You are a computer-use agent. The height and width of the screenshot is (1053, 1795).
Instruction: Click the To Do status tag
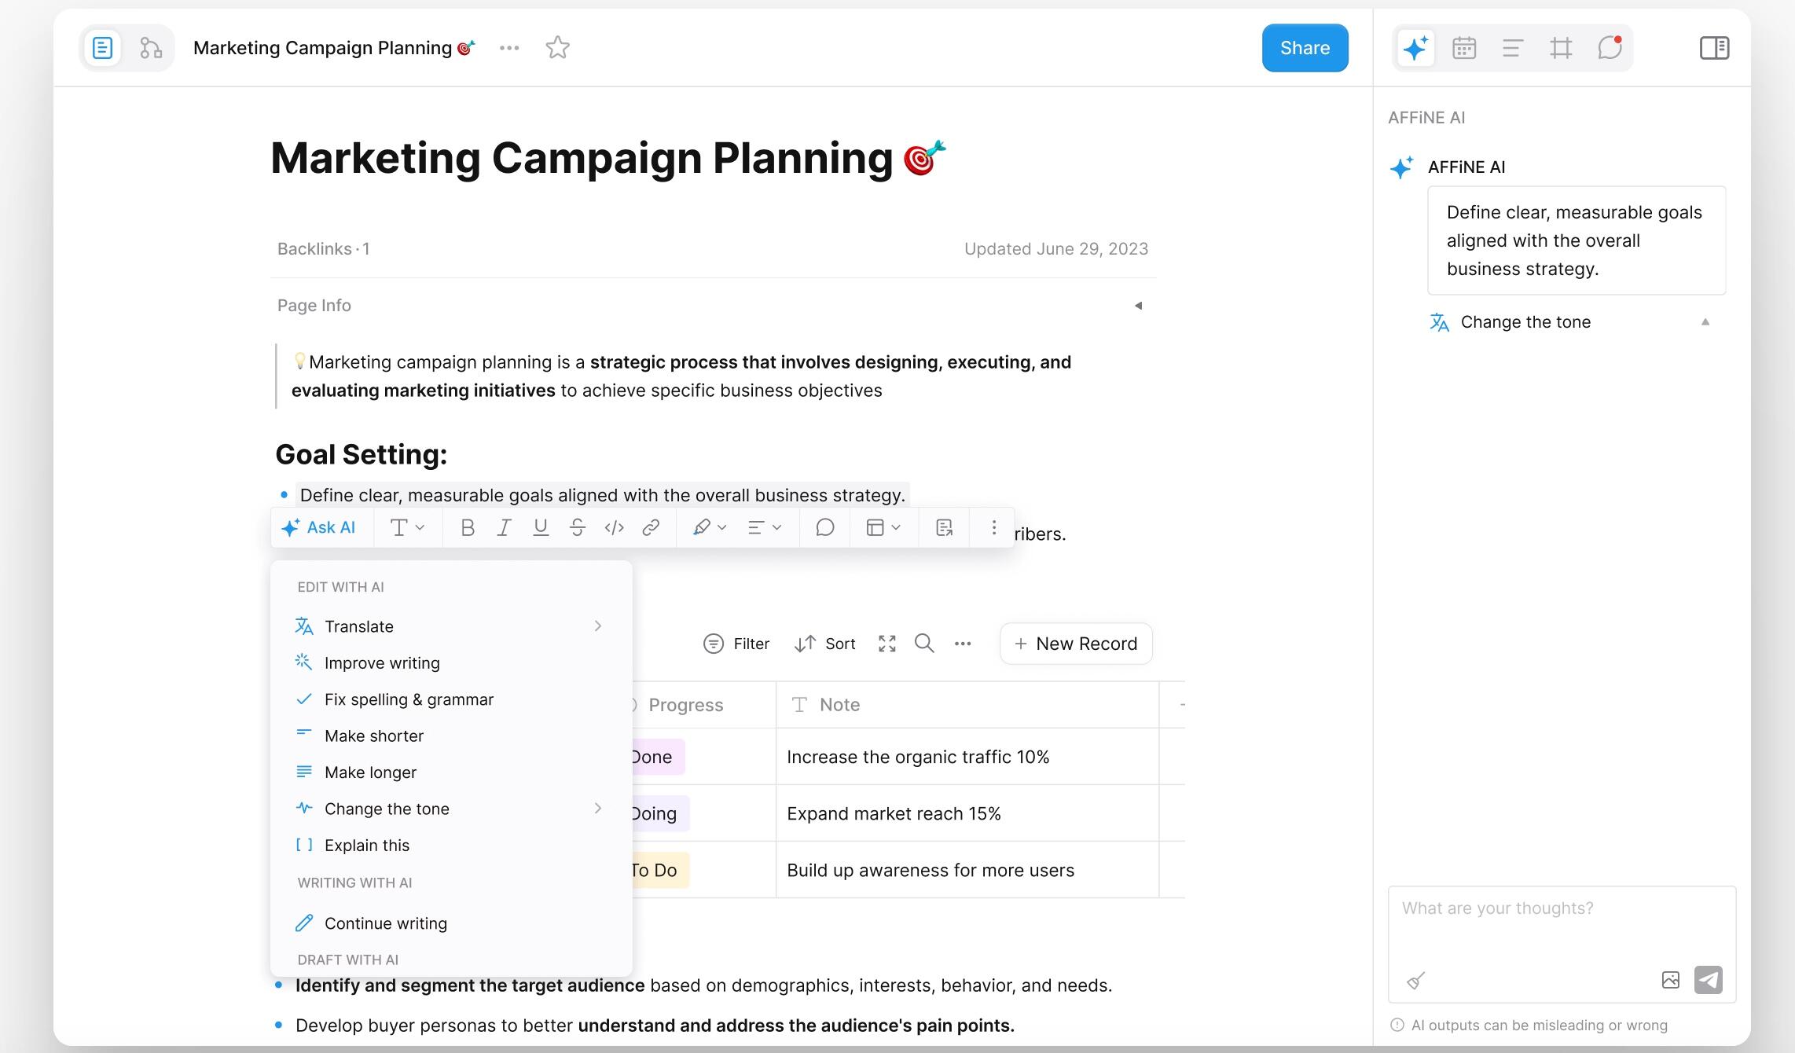(659, 871)
